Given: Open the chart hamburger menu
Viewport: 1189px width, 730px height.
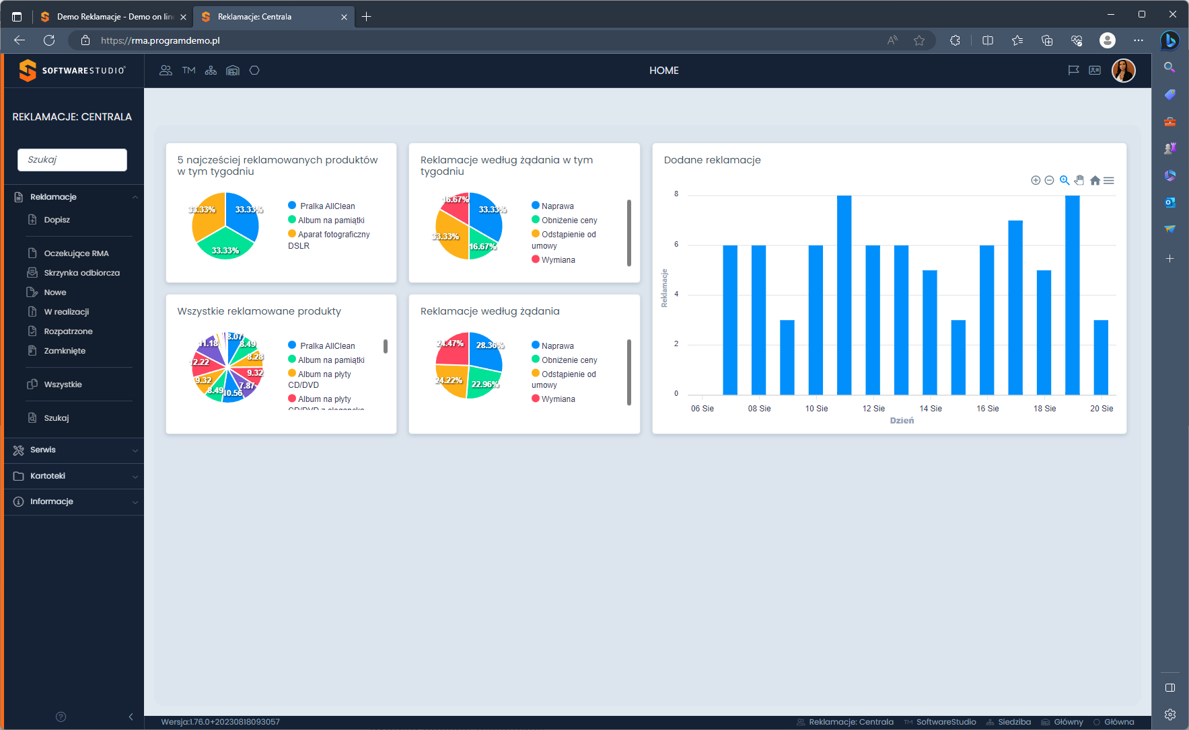Looking at the screenshot, I should pyautogui.click(x=1109, y=180).
